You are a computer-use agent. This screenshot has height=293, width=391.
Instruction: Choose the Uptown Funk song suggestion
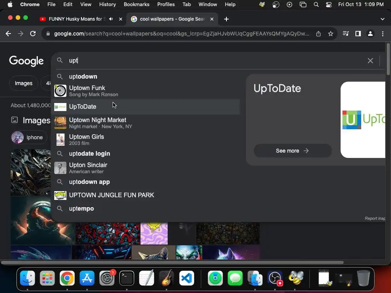click(145, 91)
